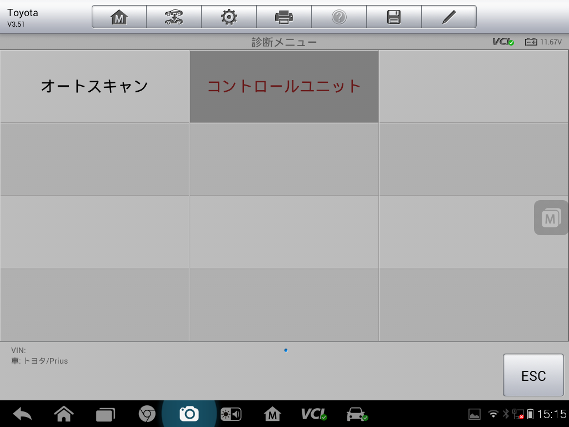The image size is (569, 427).
Task: Tap the network error icon with red X
Action: 518,414
